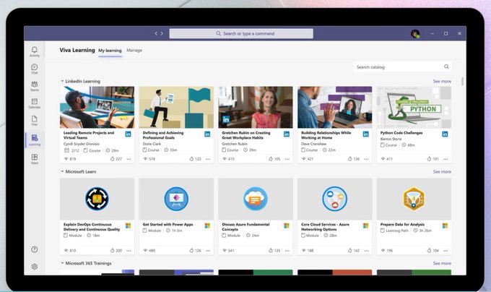The height and width of the screenshot is (292, 491).
Task: Click author name Dave Crenshaw
Action: (313, 144)
